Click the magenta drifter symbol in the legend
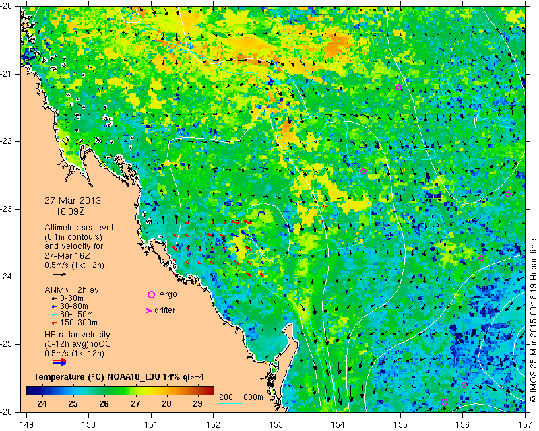Screen dimensions: 539x431 pyautogui.click(x=149, y=310)
